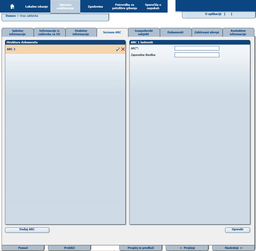Focus the ARC* input field
The image size is (256, 251).
pos(197,48)
